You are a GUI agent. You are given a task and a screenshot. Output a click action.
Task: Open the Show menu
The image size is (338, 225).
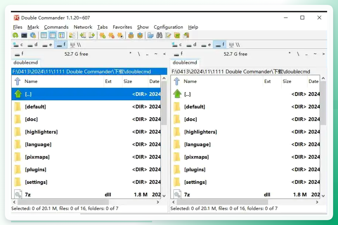143,27
